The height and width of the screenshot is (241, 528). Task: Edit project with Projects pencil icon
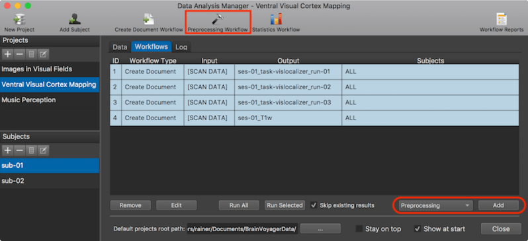[x=43, y=54]
